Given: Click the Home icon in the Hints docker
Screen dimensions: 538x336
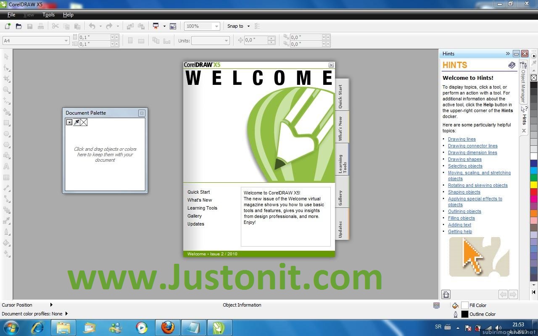Looking at the screenshot, I should [446, 294].
